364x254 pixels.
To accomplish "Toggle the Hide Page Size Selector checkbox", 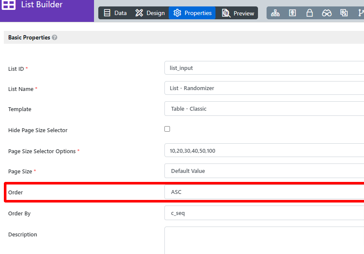I will point(167,129).
